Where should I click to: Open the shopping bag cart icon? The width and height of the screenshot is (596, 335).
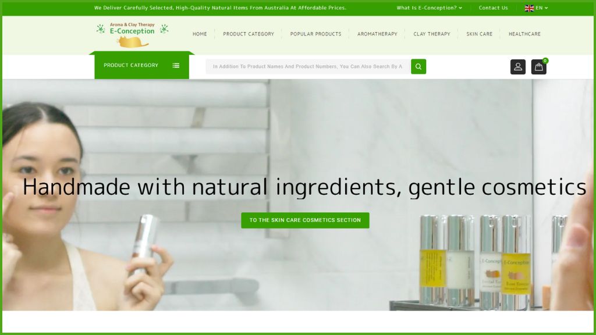[538, 67]
